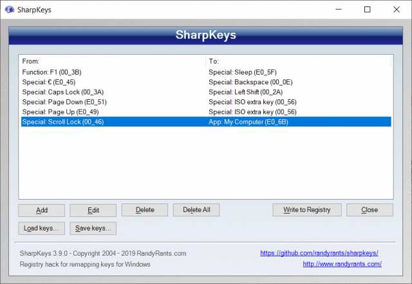This screenshot has height=284, width=412.
Task: Close the SharpKeys window with X
Action: (397, 10)
